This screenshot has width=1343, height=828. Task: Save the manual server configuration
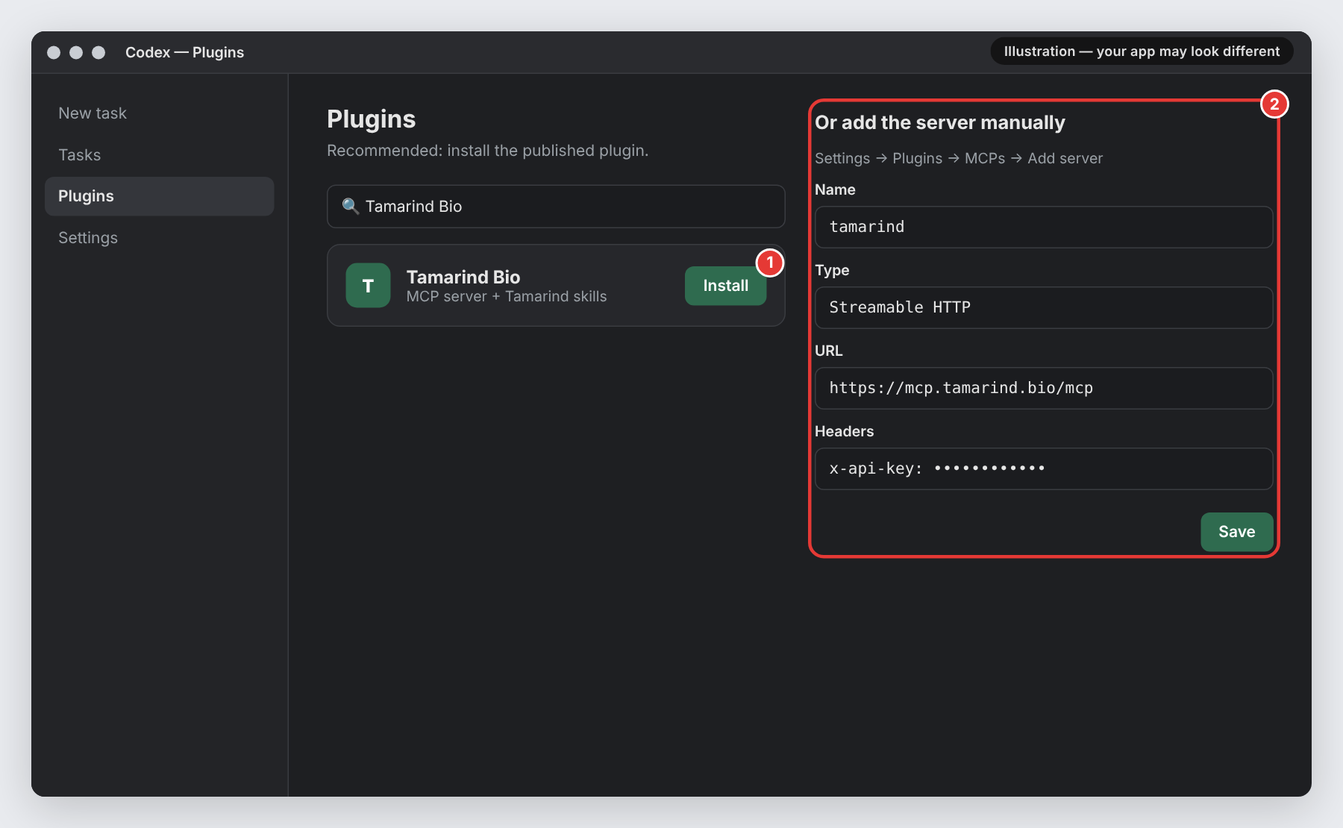[1236, 532]
